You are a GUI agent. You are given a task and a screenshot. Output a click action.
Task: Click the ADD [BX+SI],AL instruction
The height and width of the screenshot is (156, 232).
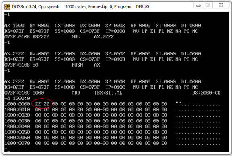97,93
